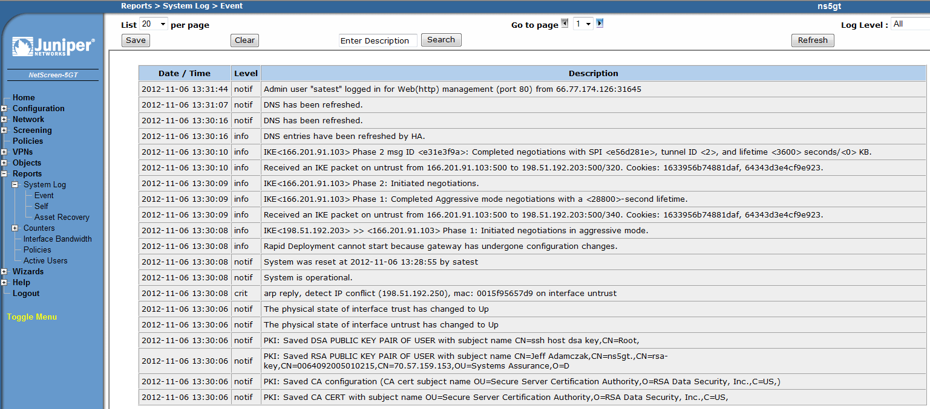Go to previous page arrow icon

point(565,24)
